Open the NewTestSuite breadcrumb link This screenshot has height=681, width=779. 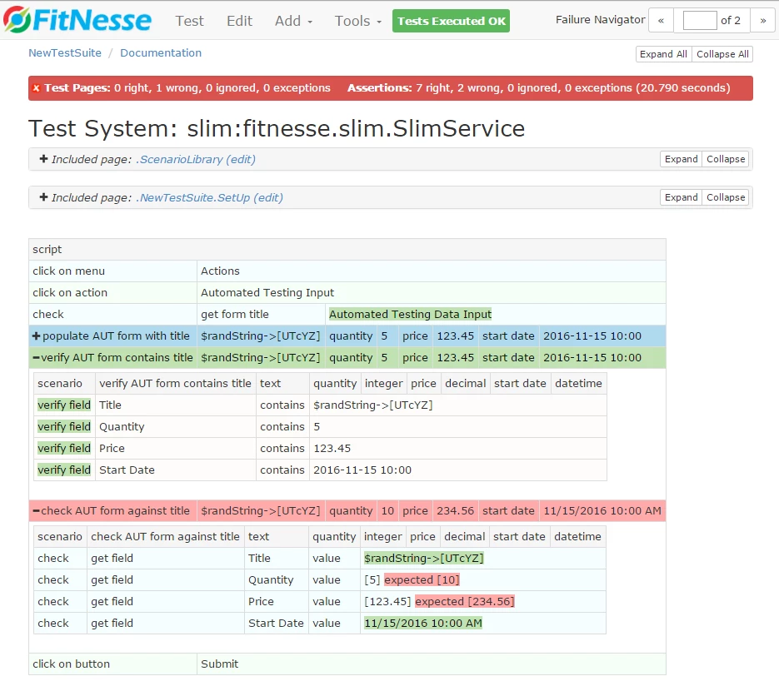(65, 53)
